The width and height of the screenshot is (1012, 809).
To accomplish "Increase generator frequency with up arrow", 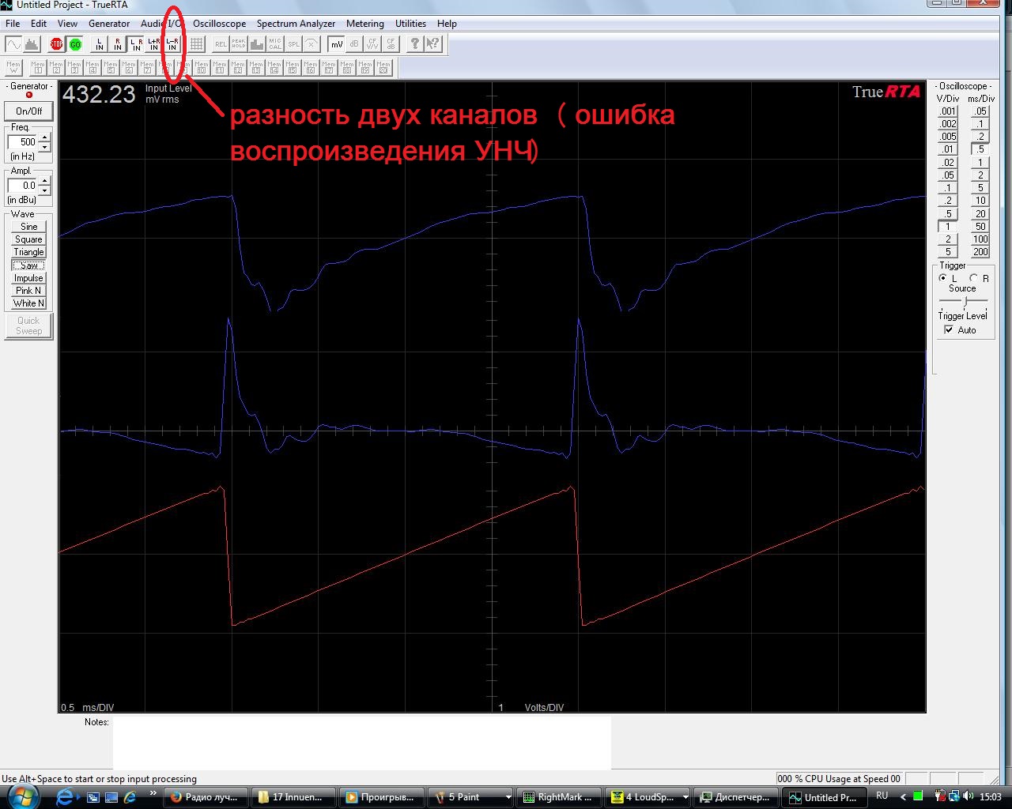I will pos(44,138).
